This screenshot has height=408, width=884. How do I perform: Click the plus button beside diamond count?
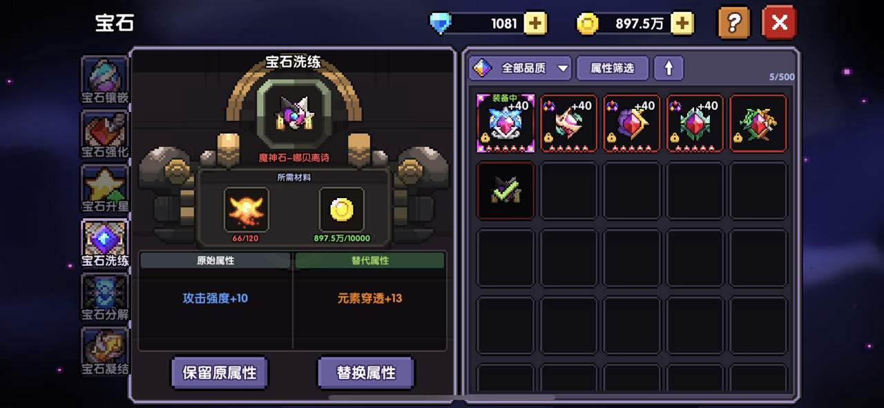(x=535, y=23)
